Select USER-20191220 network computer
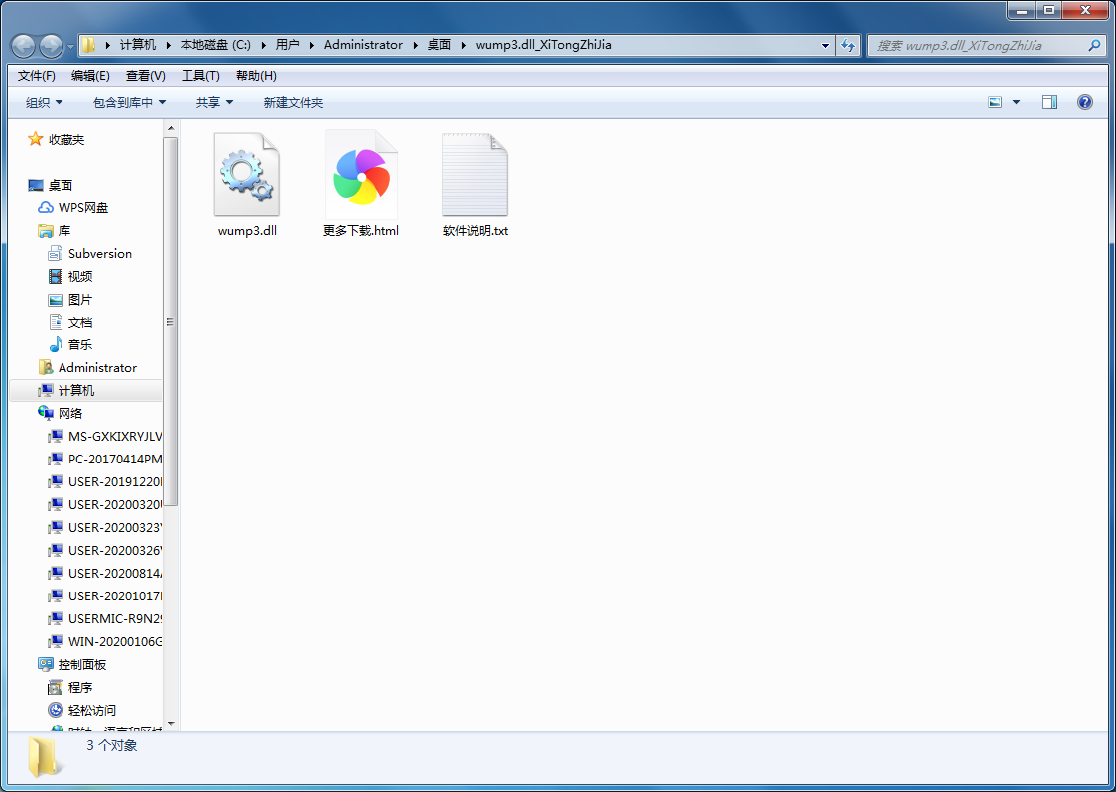 (x=104, y=481)
